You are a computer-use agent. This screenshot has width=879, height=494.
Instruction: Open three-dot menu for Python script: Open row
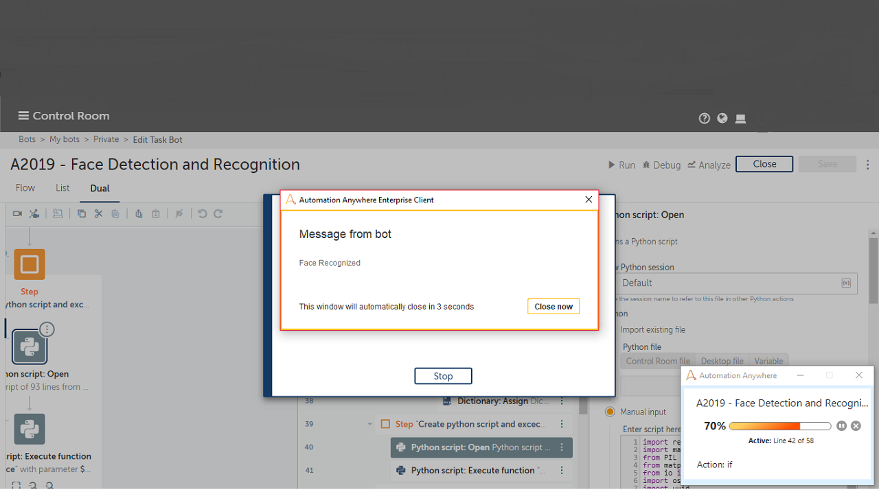(562, 447)
